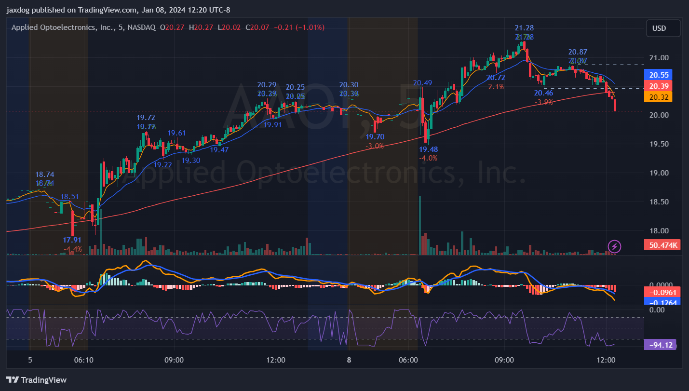The width and height of the screenshot is (689, 391).
Task: Click the 17.91 low annotation
Action: click(x=72, y=240)
